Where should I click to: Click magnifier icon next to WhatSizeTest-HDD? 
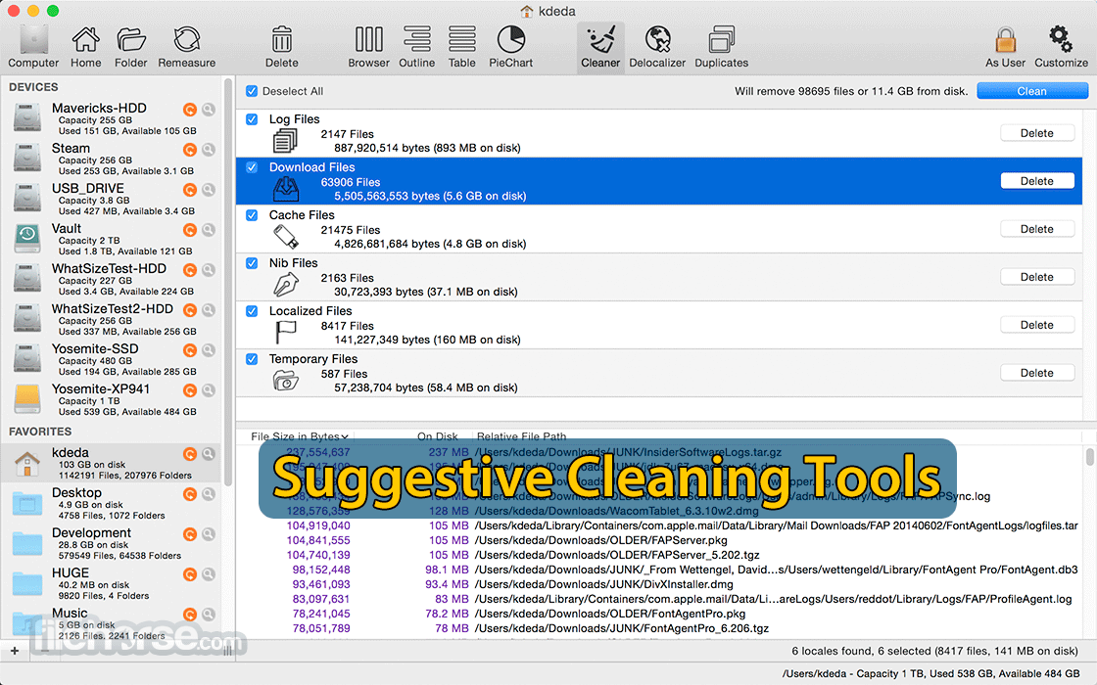(209, 270)
